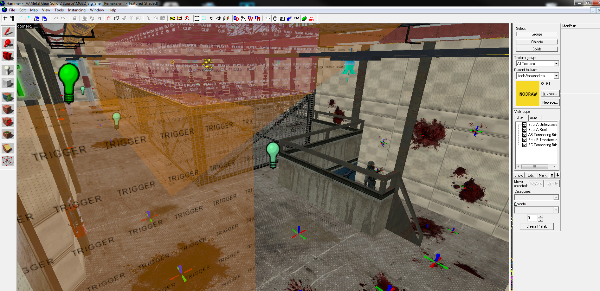Select the red arrow Selection tool
This screenshot has height=291, width=600.
point(8,31)
